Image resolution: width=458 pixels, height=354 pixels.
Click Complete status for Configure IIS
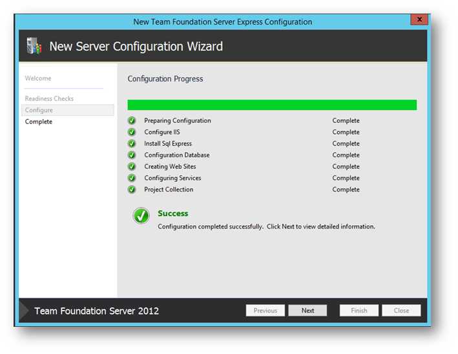346,132
